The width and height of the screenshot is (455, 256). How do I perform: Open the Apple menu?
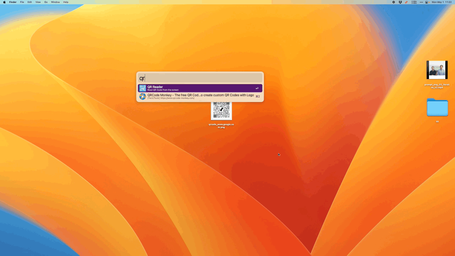[x=4, y=2]
